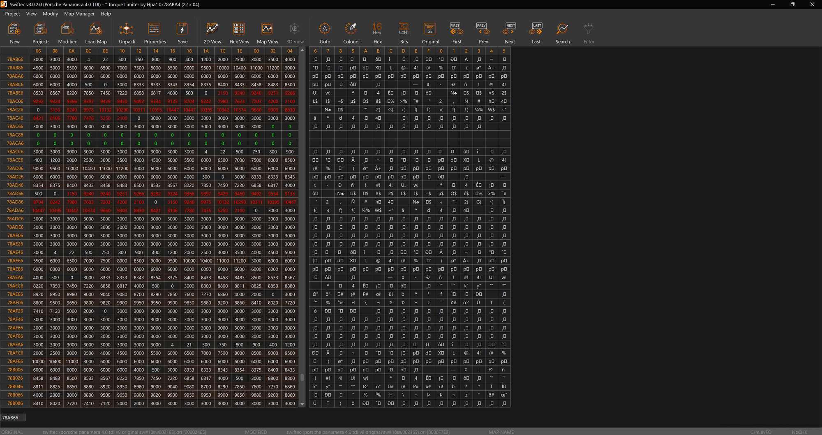Open the Project menu
The height and width of the screenshot is (435, 822).
pyautogui.click(x=12, y=14)
